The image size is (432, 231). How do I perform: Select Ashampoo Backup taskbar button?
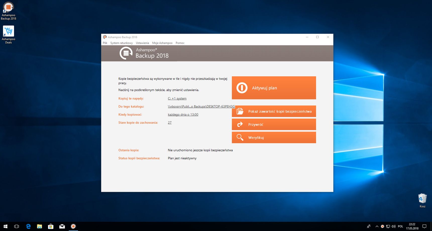click(73, 226)
